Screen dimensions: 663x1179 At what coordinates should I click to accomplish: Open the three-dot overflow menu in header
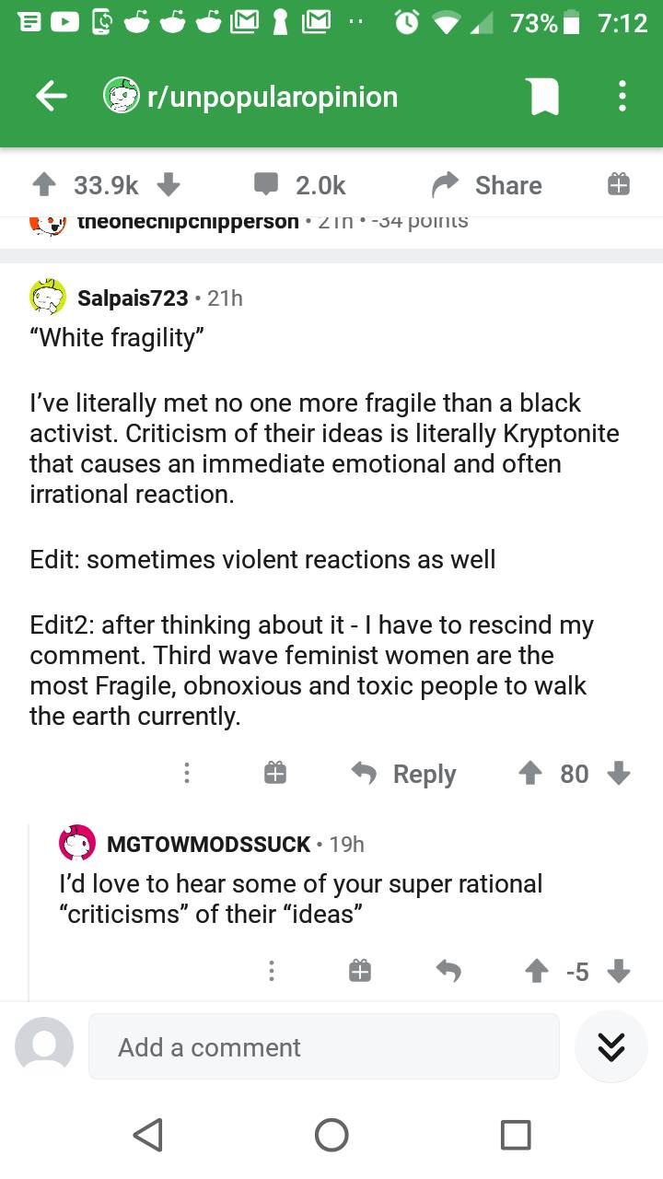pos(622,97)
